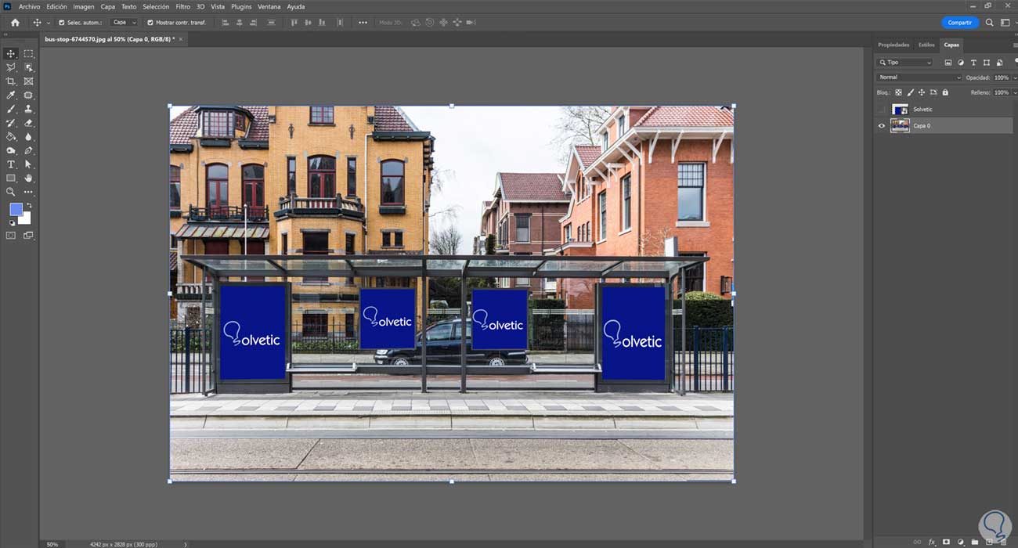
Task: Select the Clone Stamp tool
Action: pyautogui.click(x=29, y=110)
